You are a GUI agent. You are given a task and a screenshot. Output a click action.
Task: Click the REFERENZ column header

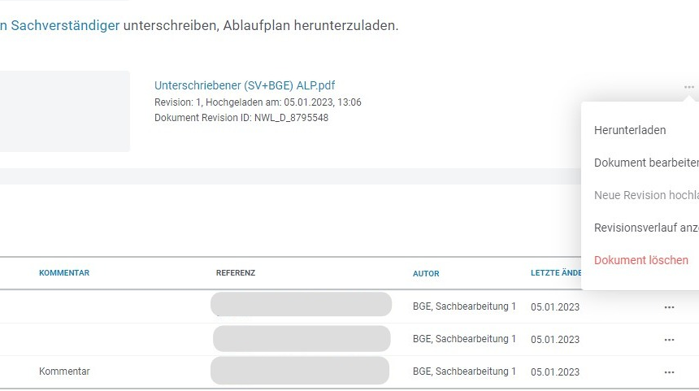pos(236,273)
